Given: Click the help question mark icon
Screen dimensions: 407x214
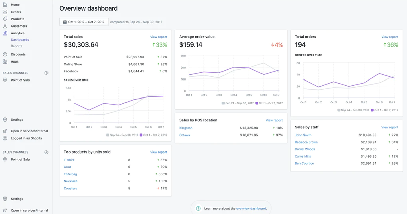Looking at the screenshot, I should 198,209.
